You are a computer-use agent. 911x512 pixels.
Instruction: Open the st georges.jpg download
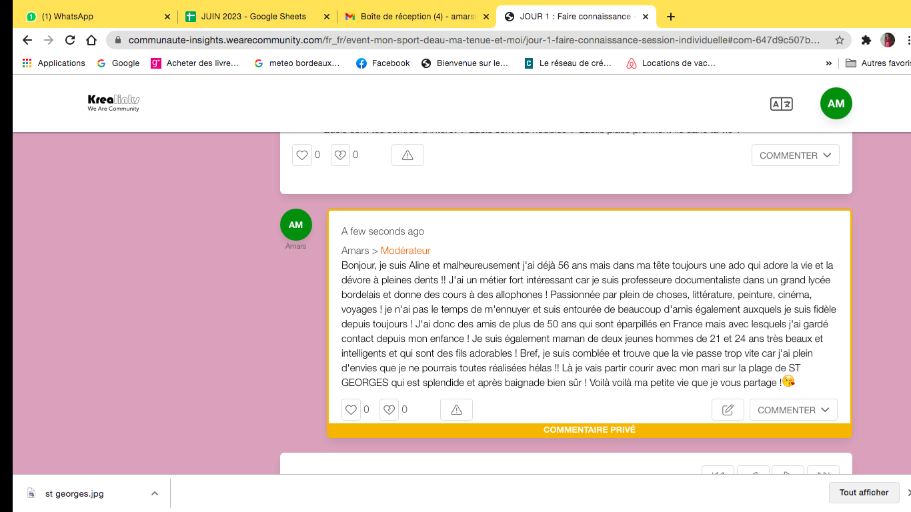pyautogui.click(x=75, y=493)
